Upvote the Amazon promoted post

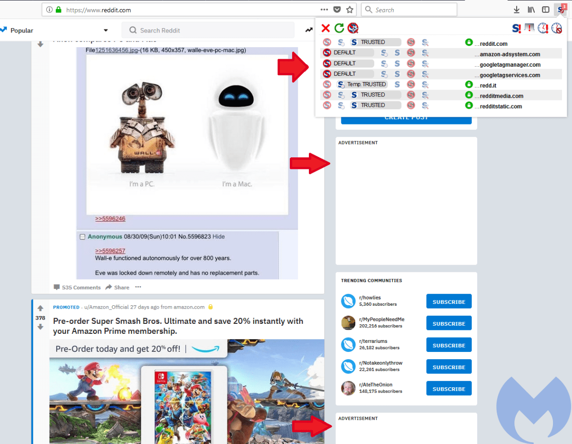pos(40,308)
